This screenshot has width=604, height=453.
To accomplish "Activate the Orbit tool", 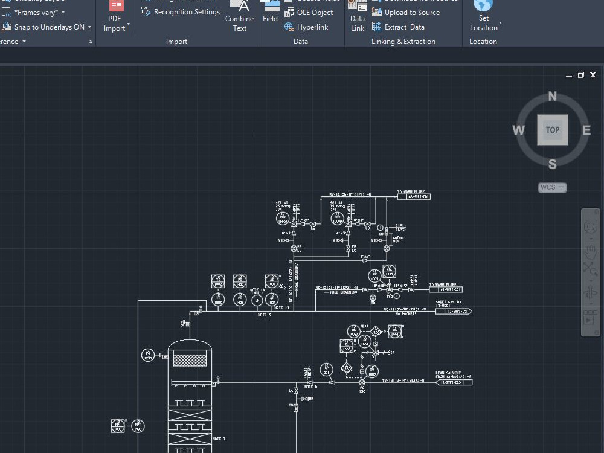I will pos(591,291).
